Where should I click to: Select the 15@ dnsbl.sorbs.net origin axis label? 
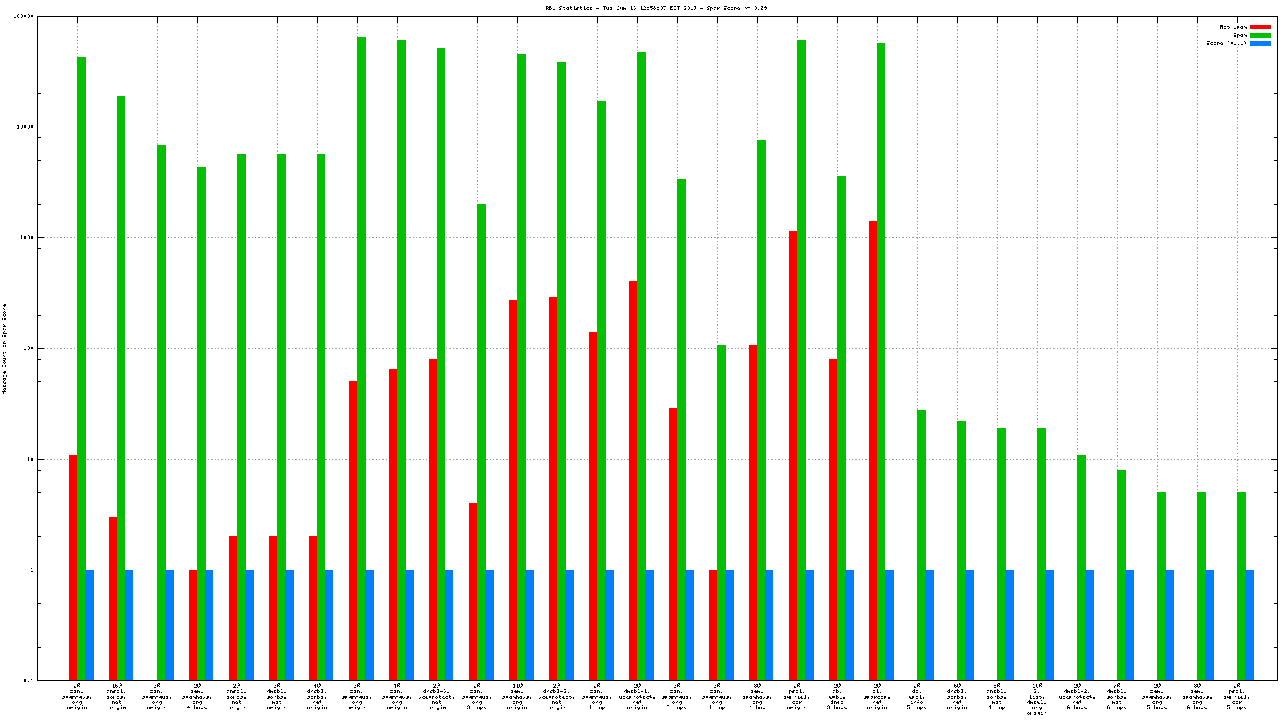click(x=117, y=697)
